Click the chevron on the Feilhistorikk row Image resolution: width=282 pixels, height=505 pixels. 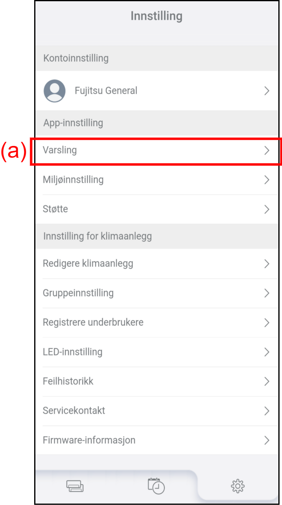[x=267, y=382]
